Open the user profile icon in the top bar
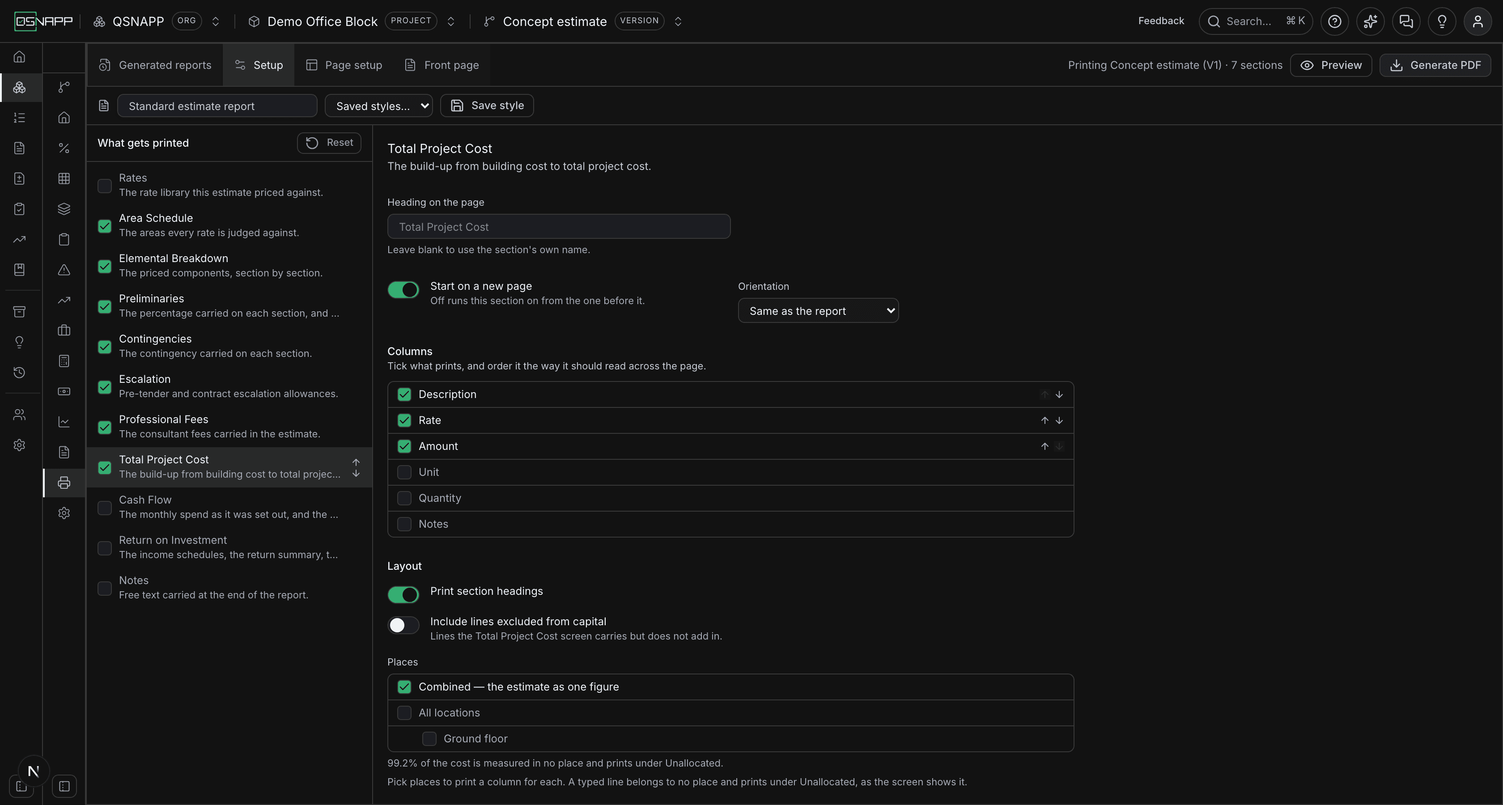This screenshot has height=805, width=1503. (x=1478, y=21)
